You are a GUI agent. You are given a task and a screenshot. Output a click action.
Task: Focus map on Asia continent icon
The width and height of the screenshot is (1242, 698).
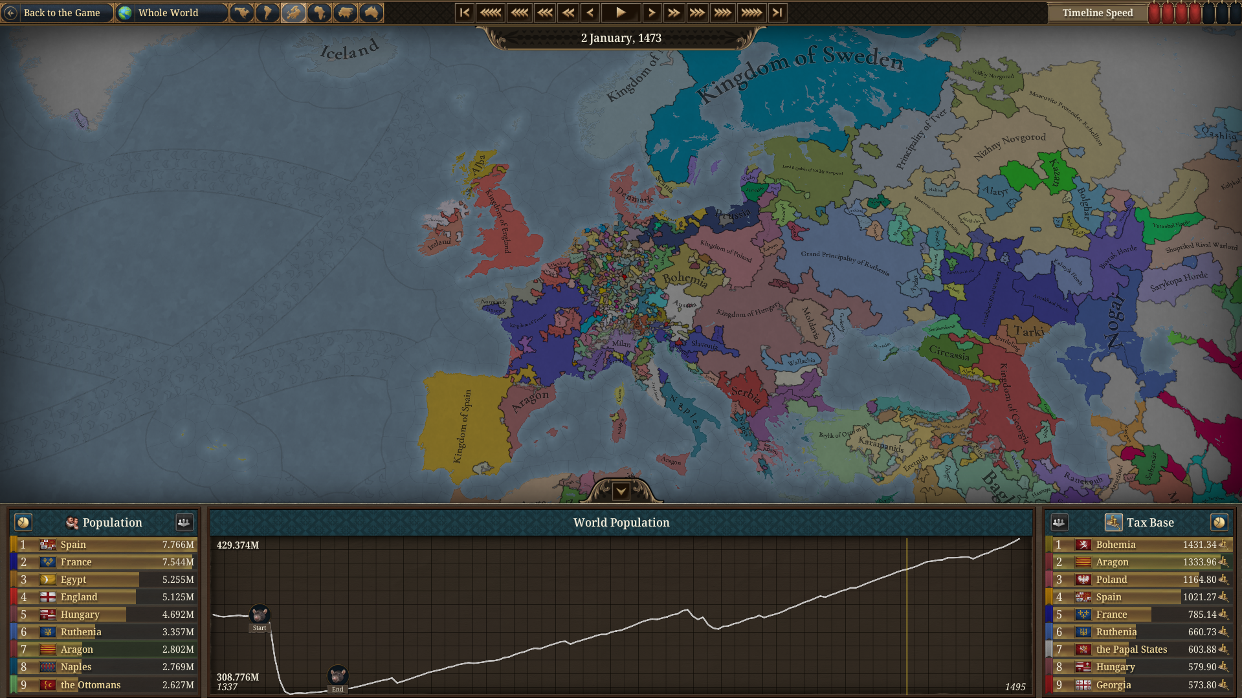click(x=345, y=12)
